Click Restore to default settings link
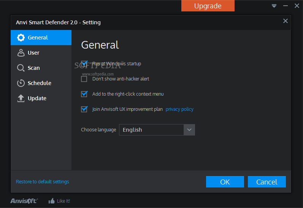Screen dimensions: 303x208 click(42, 181)
